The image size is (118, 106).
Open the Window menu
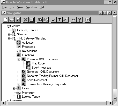point(32,7)
